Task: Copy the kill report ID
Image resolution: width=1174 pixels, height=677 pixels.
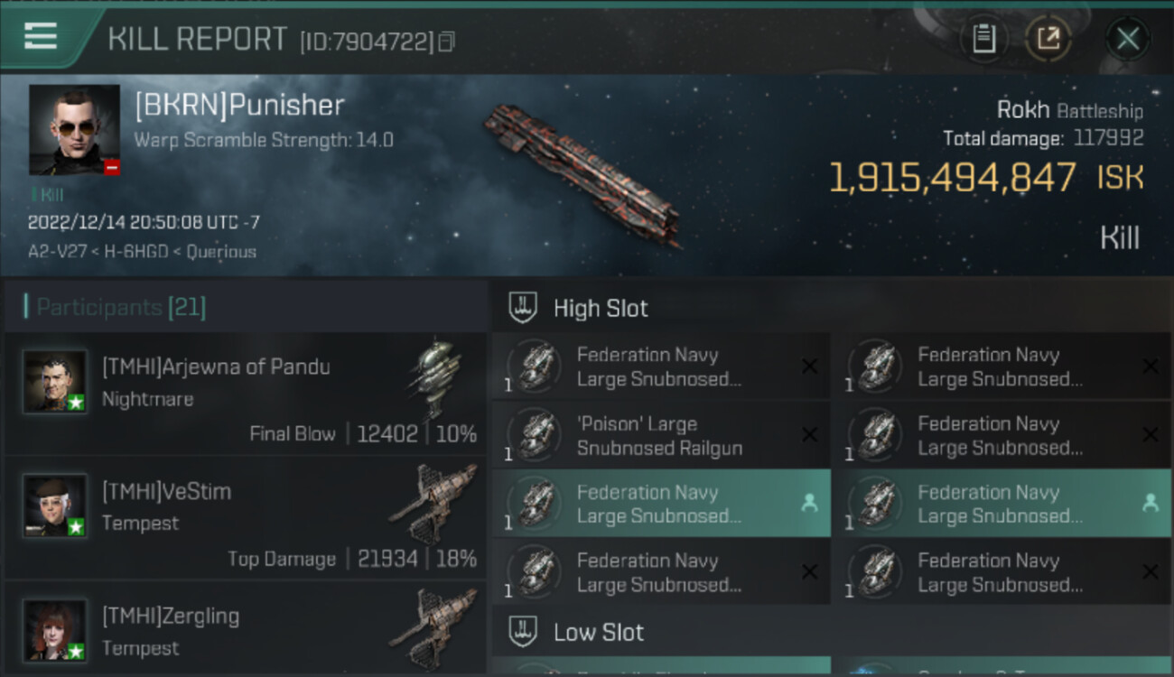Action: click(x=446, y=42)
